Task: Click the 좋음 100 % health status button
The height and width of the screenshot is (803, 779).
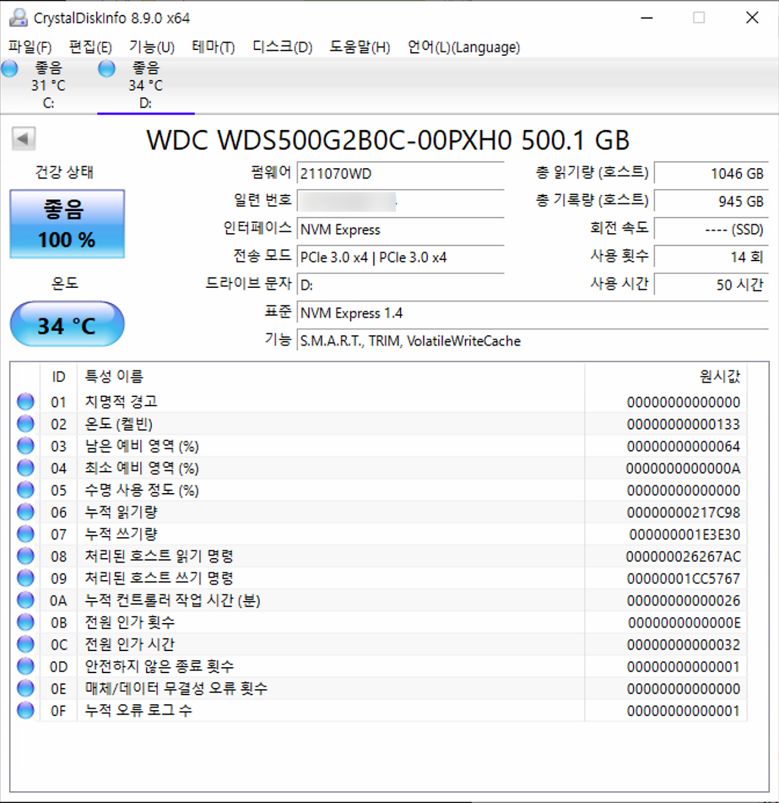Action: (x=67, y=224)
